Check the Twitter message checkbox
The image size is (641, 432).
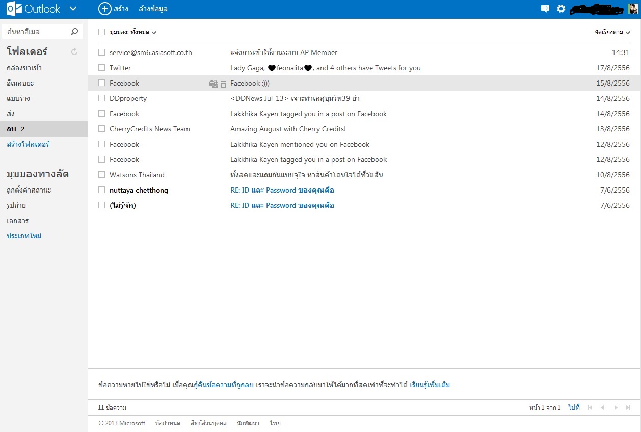pyautogui.click(x=102, y=68)
